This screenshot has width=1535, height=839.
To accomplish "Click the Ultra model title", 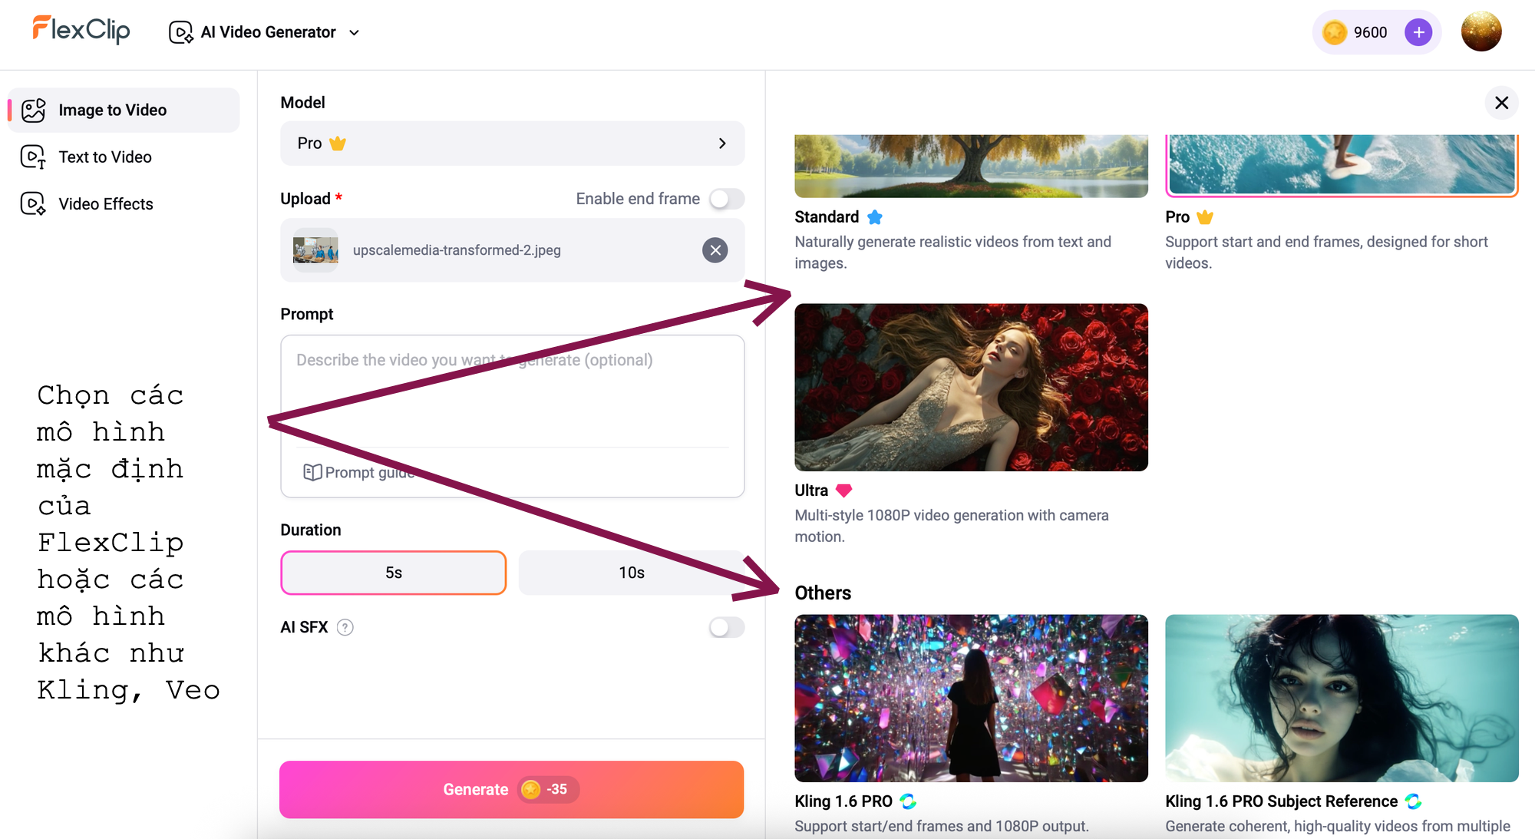I will click(811, 491).
